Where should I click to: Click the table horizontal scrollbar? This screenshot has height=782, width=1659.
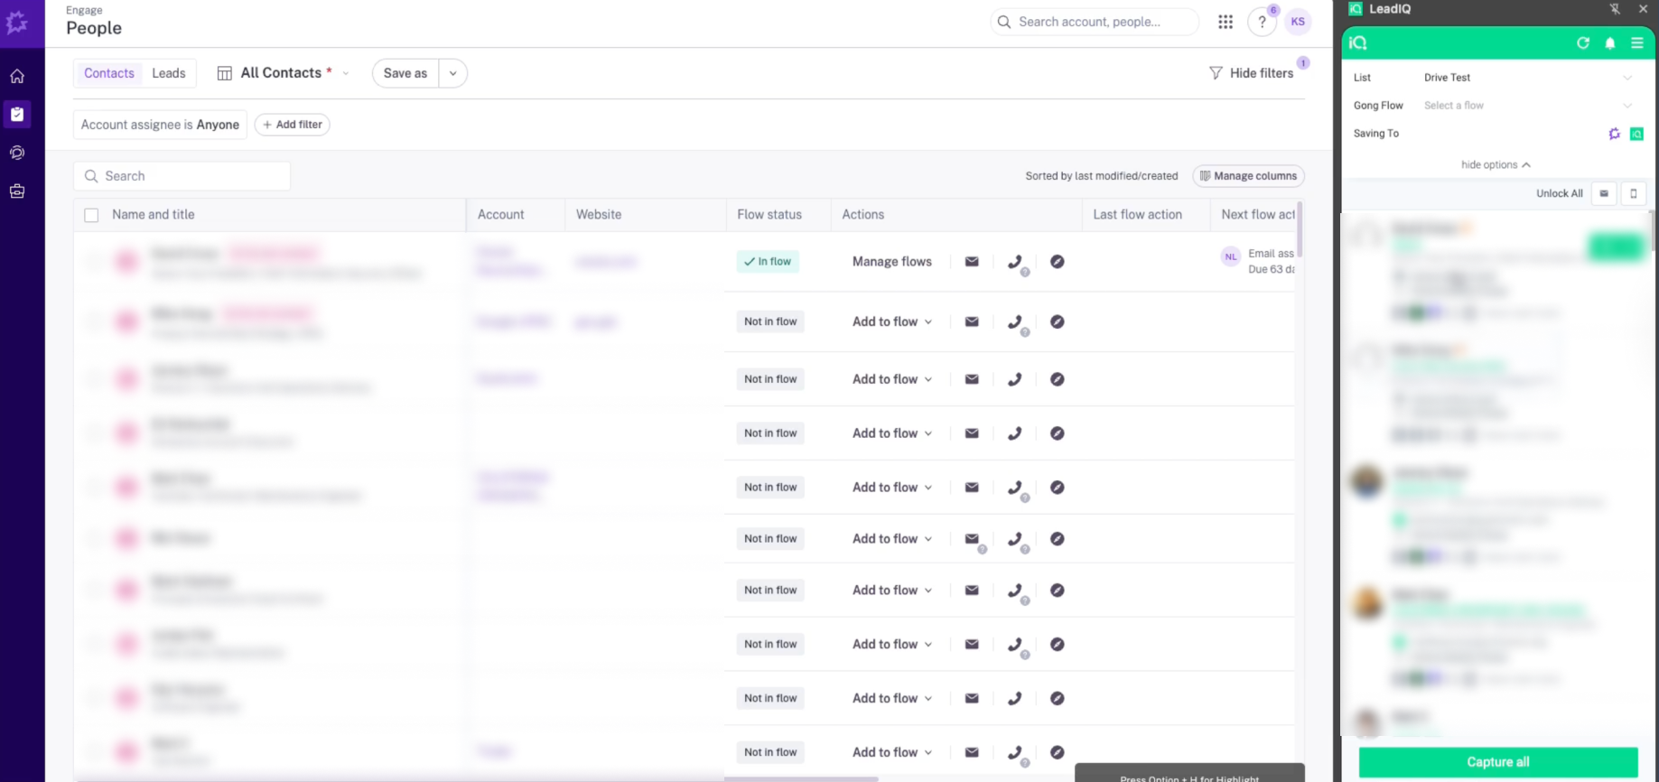click(x=801, y=778)
